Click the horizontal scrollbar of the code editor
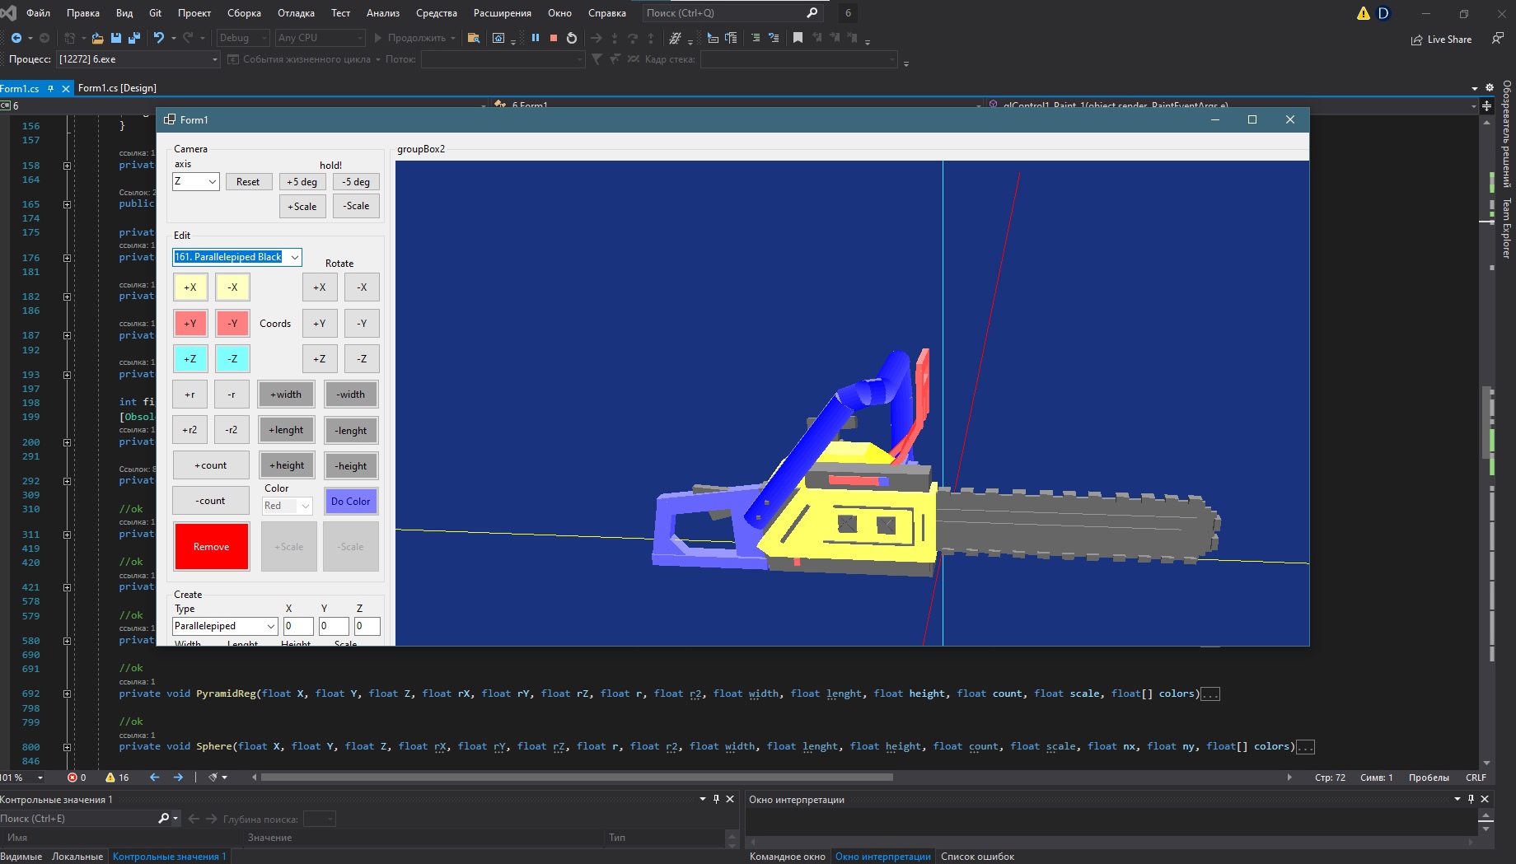This screenshot has height=864, width=1516. [577, 777]
